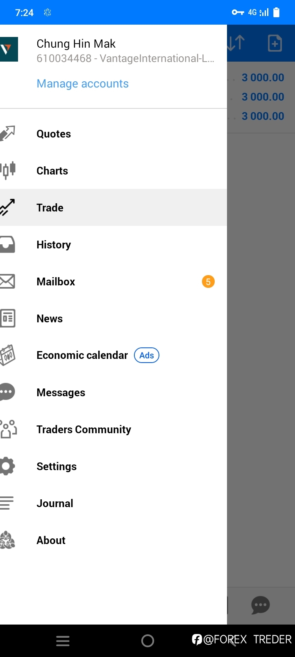Open the Quotes arrows icon
Image resolution: width=295 pixels, height=657 pixels.
coord(7,133)
